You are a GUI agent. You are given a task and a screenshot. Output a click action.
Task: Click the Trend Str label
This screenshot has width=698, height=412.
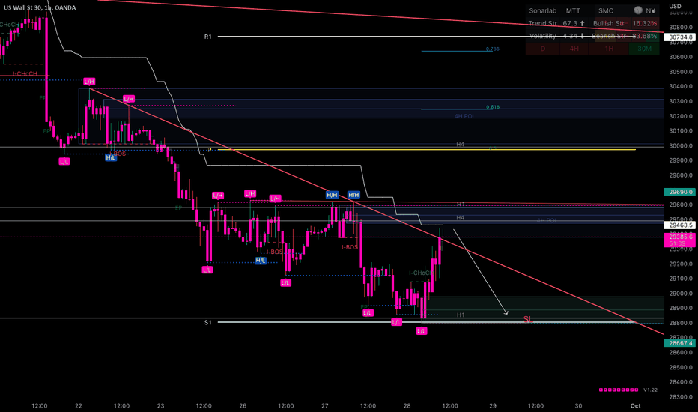click(543, 23)
